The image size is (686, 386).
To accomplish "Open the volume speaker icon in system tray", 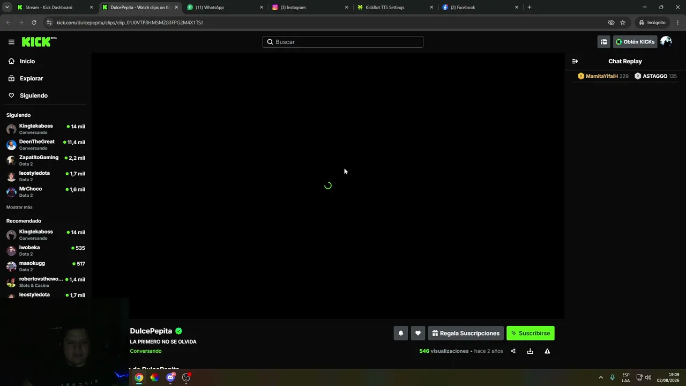I will pyautogui.click(x=648, y=377).
